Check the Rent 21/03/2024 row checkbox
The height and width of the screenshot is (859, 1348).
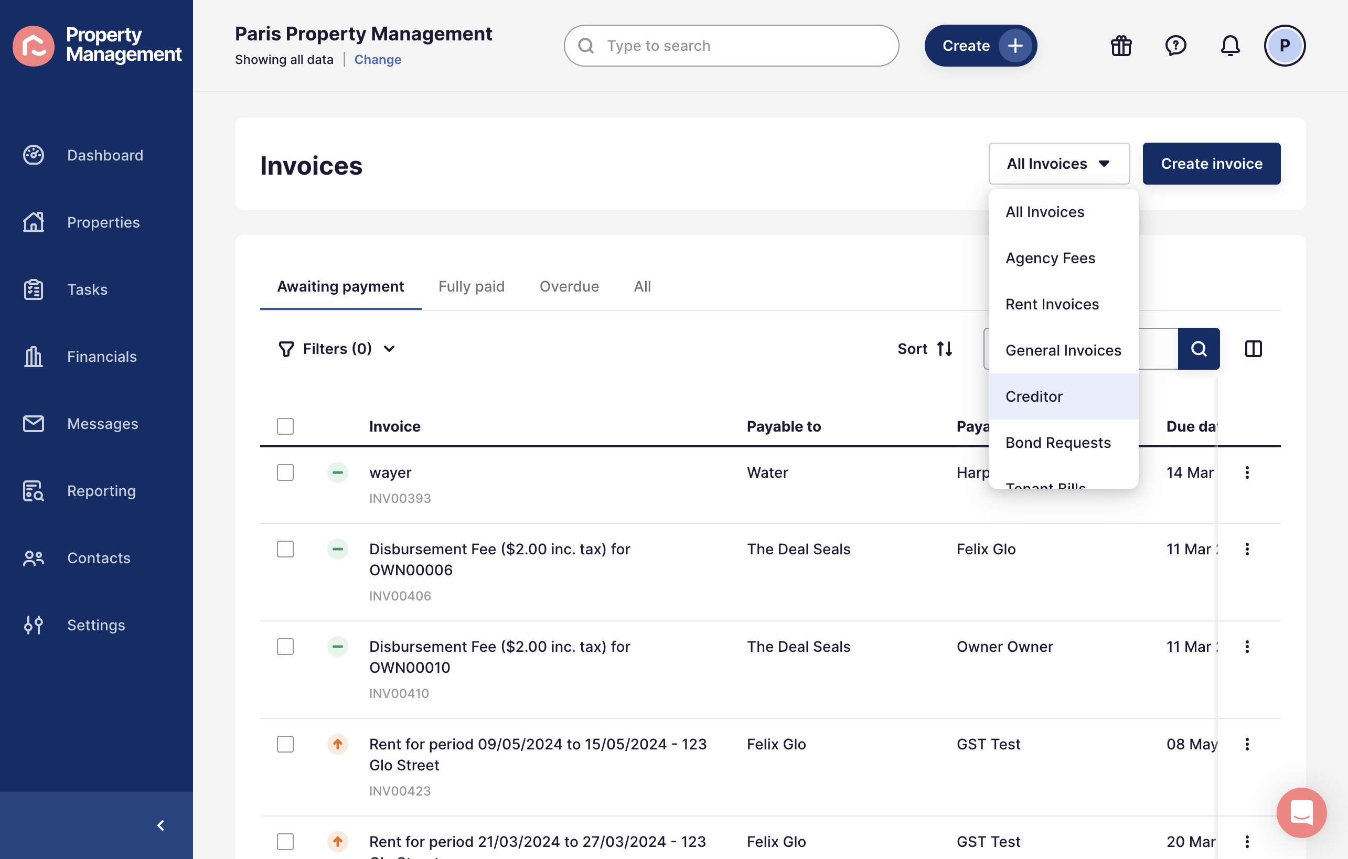pyautogui.click(x=285, y=841)
